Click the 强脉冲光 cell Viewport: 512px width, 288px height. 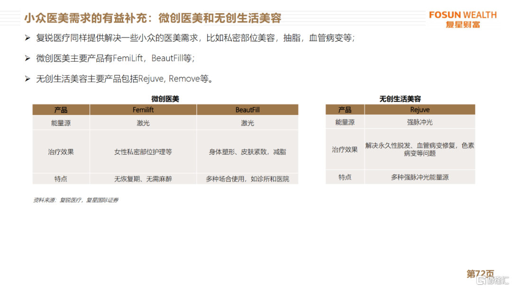(x=420, y=122)
